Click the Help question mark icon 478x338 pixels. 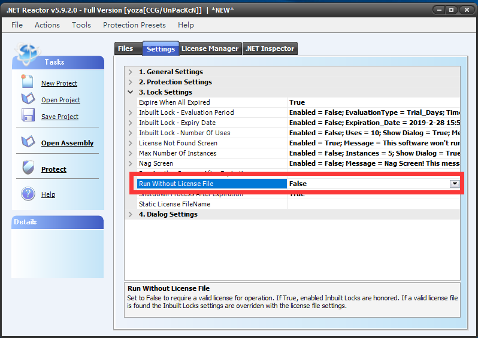pyautogui.click(x=28, y=194)
